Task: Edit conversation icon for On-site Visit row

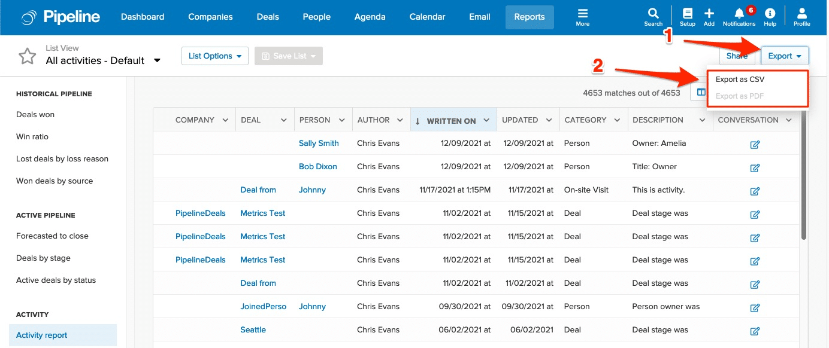Action: [x=755, y=191]
